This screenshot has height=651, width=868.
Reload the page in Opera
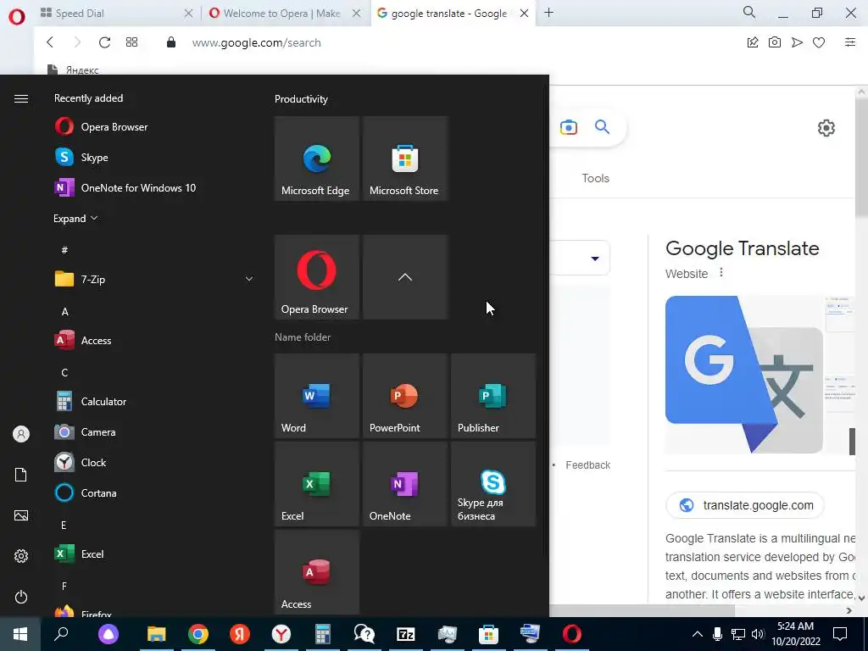point(104,42)
